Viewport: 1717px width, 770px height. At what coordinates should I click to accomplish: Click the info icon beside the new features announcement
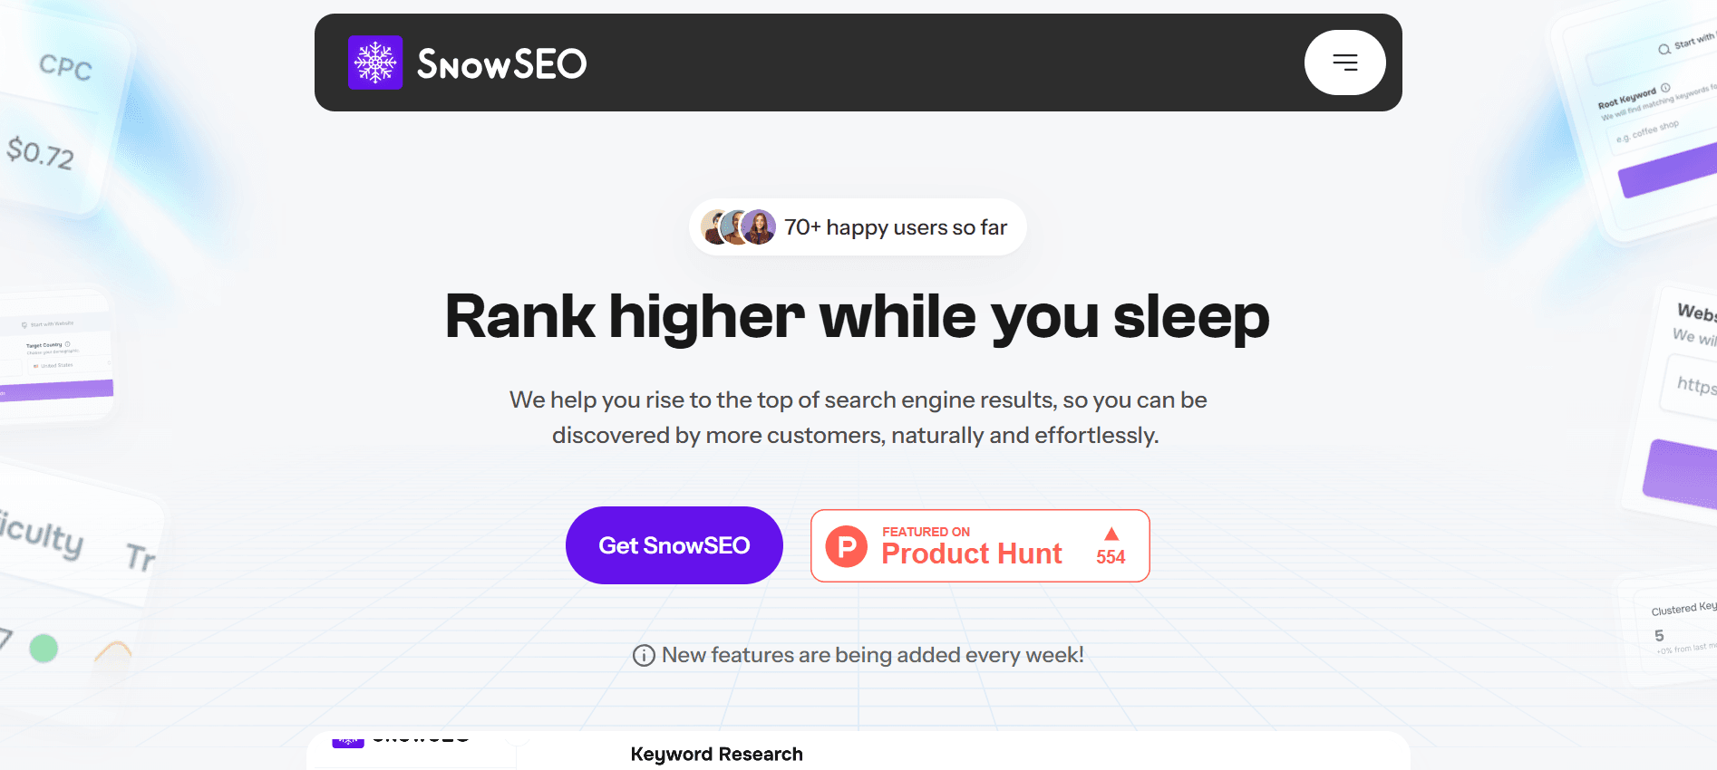pyautogui.click(x=644, y=655)
